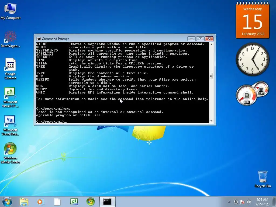Open the blank document taskbar icon
Image resolution: width=276 pixels, height=207 pixels.
pos(57,202)
